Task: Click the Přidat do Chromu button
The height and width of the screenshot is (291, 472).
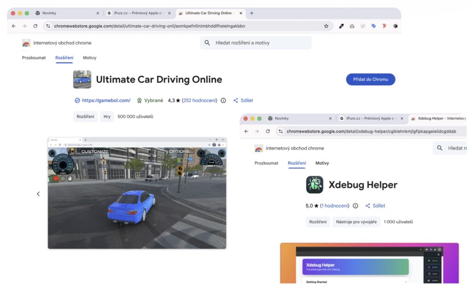Action: click(x=370, y=79)
